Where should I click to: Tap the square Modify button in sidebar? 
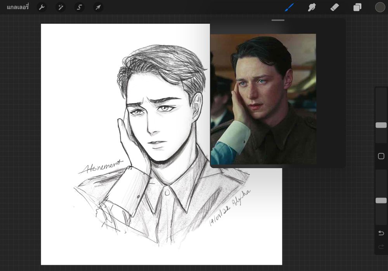point(381,156)
